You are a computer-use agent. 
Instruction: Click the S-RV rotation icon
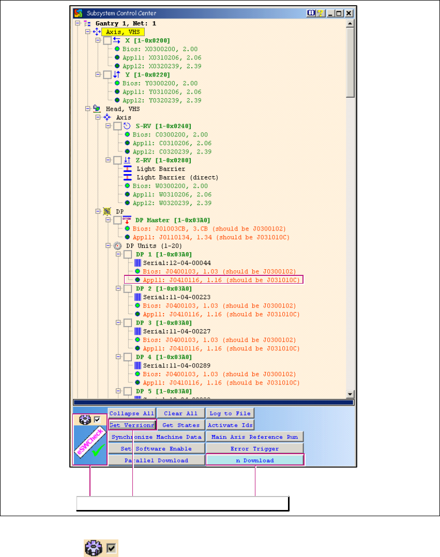point(127,126)
